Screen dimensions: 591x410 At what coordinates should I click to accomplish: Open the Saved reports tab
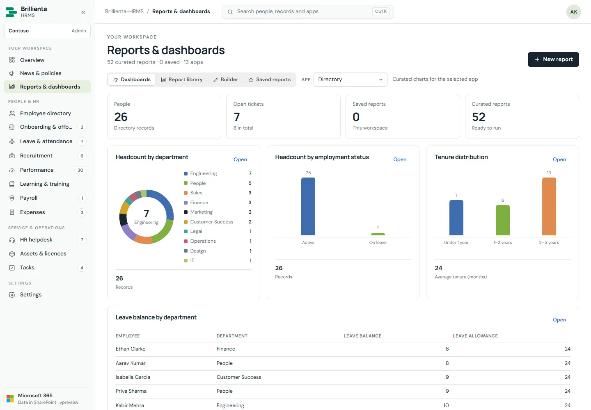click(x=269, y=80)
